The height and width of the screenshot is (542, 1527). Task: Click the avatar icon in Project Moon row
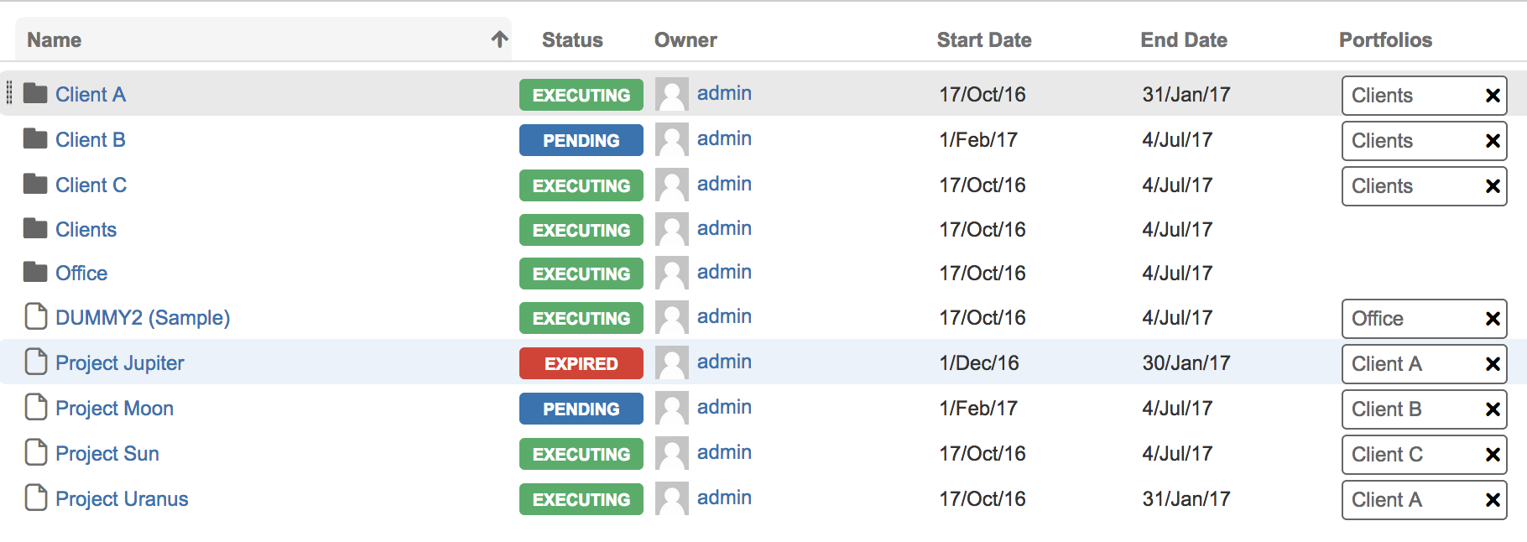click(671, 409)
